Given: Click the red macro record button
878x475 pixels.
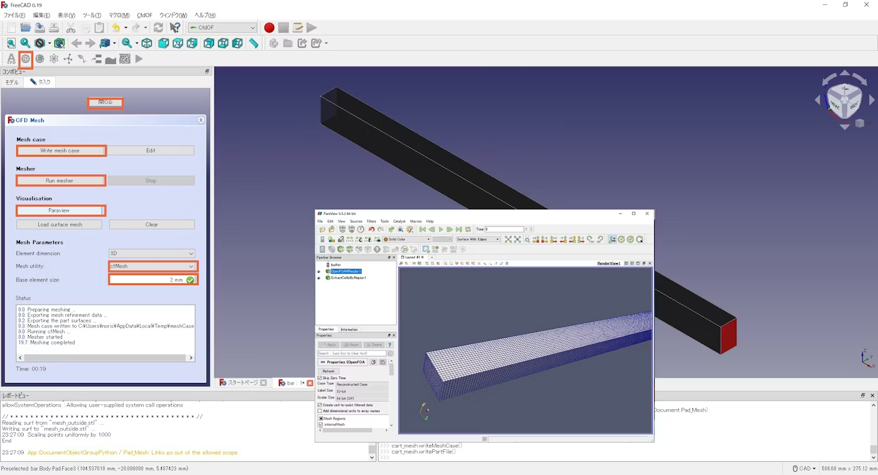Looking at the screenshot, I should (x=269, y=28).
